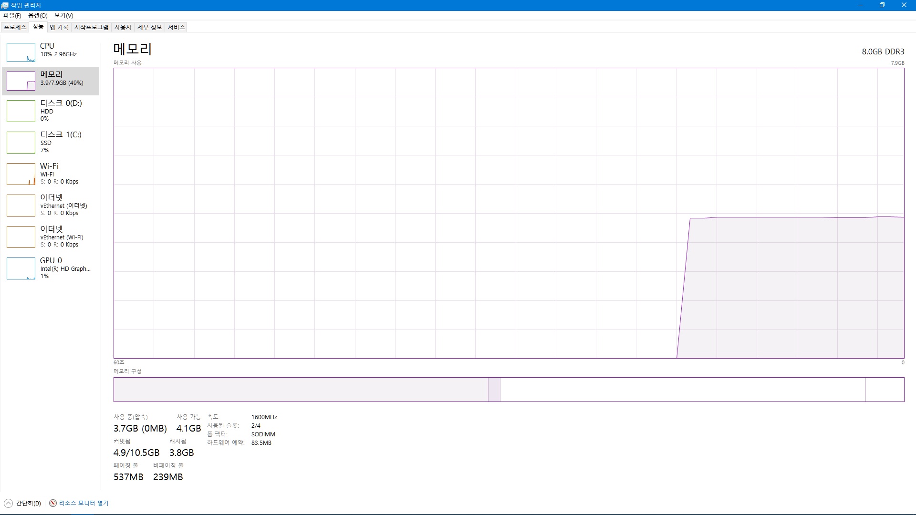The height and width of the screenshot is (515, 916).
Task: Click the SODIMM form factor value
Action: point(263,434)
